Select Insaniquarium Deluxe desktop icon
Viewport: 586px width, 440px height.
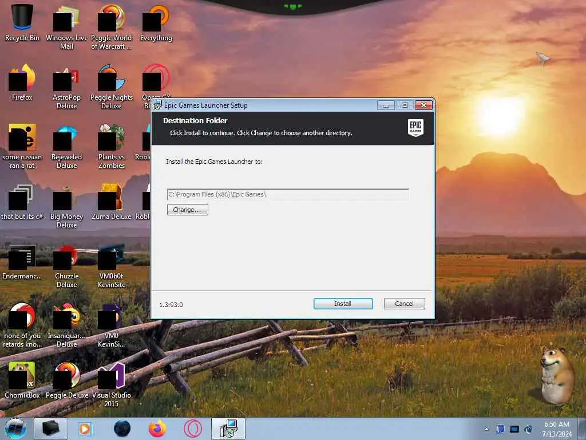(66, 325)
